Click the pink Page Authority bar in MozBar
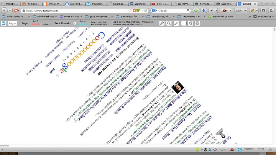276x155 pixels. (35, 24)
